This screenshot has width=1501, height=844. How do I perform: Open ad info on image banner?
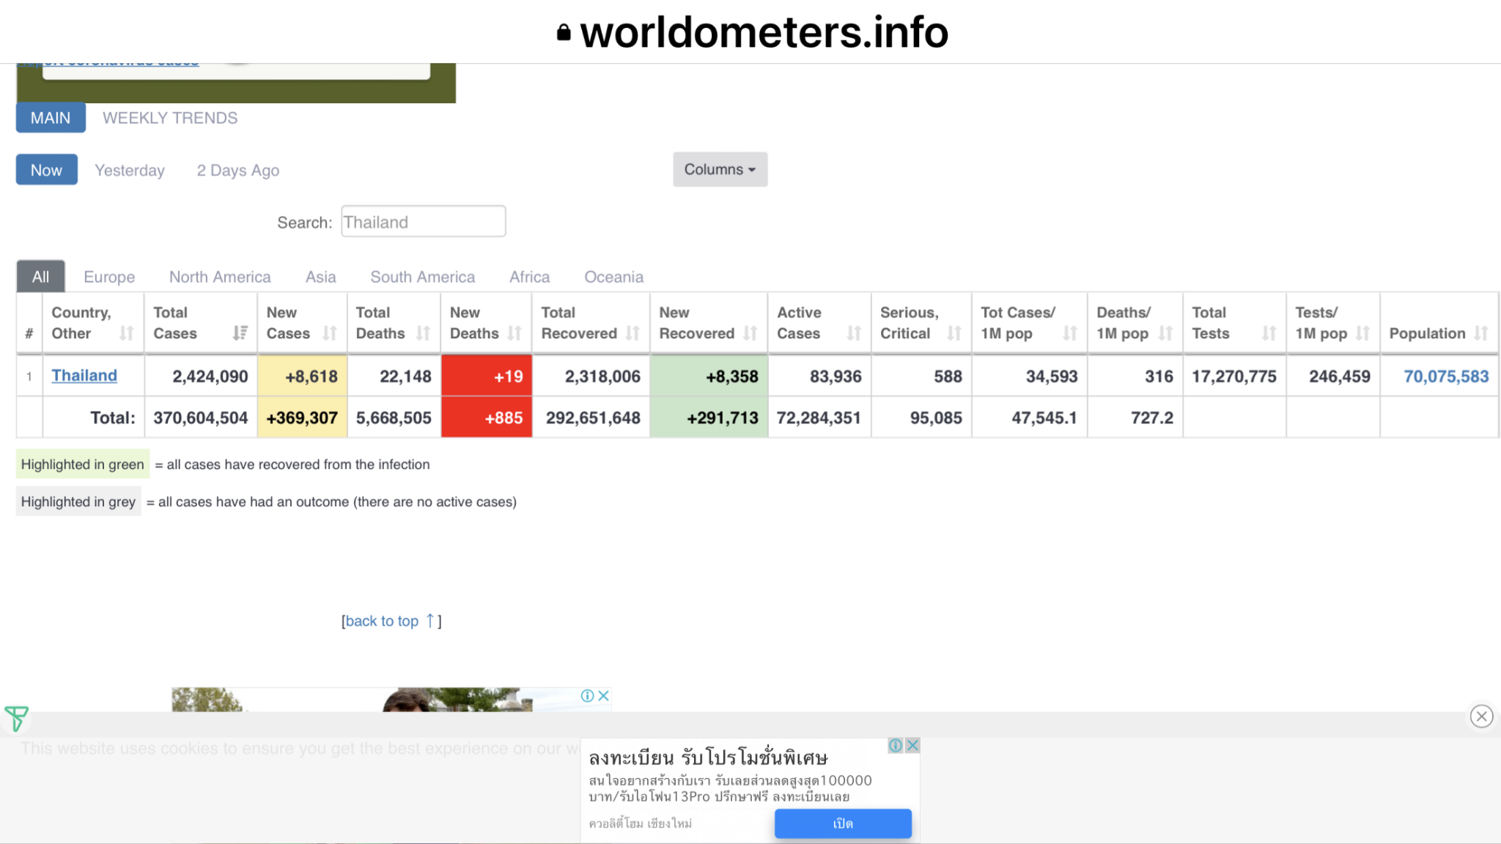588,695
